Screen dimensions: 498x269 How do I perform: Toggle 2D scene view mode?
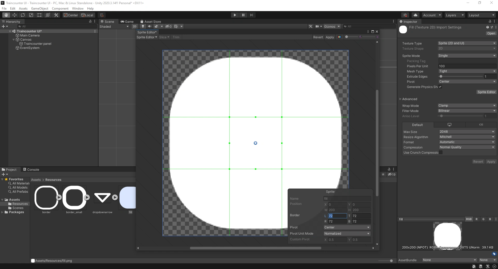134,26
